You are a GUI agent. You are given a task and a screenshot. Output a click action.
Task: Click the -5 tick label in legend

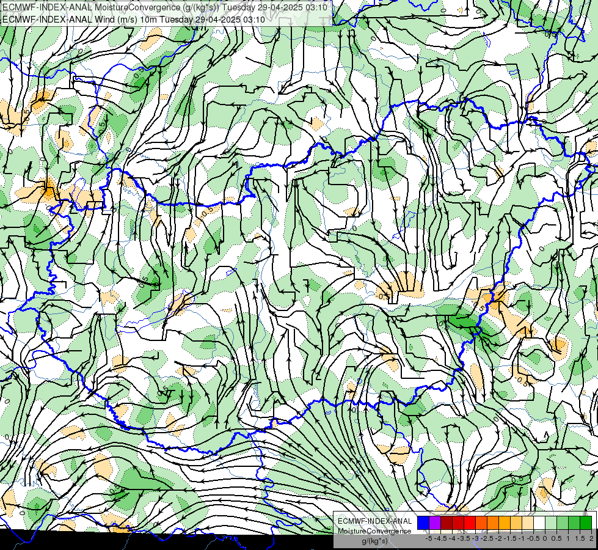pyautogui.click(x=429, y=538)
